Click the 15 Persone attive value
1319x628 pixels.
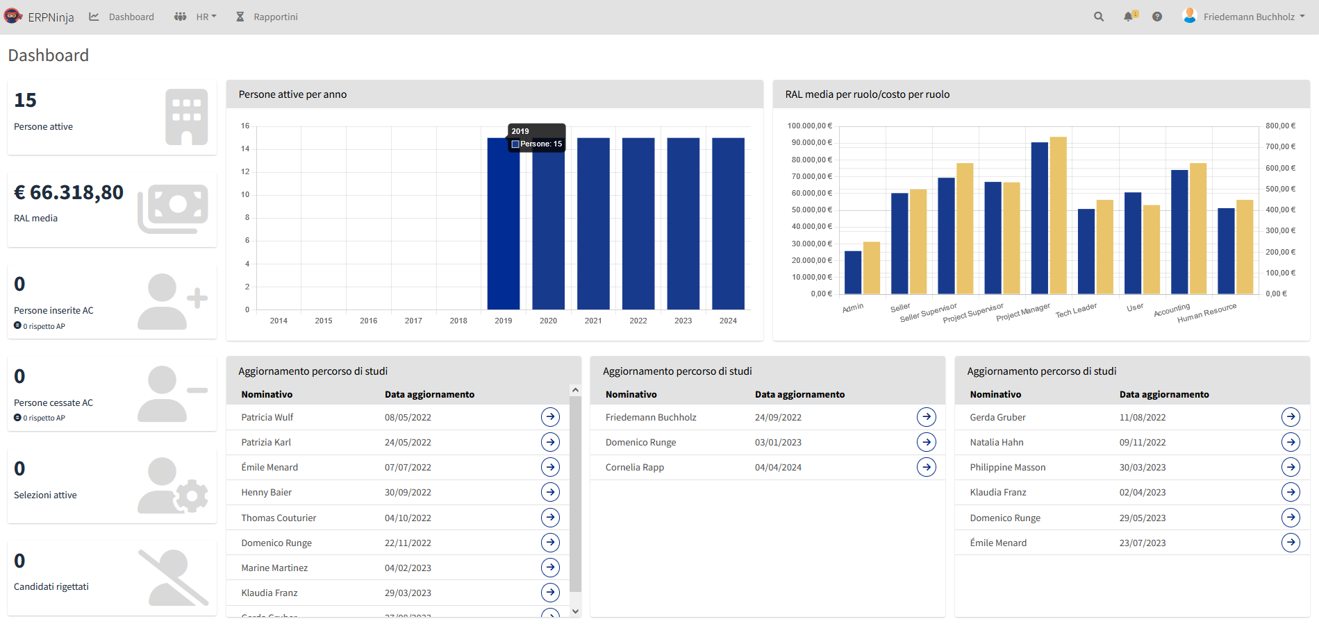(25, 100)
